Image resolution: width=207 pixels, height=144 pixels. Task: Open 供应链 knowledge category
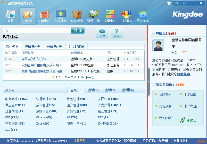(x=15, y=105)
